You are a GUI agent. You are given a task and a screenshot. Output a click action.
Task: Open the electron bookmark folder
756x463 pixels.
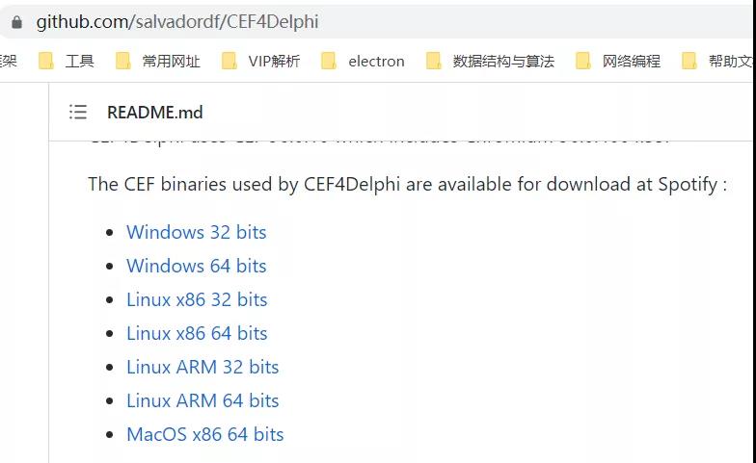coord(363,62)
